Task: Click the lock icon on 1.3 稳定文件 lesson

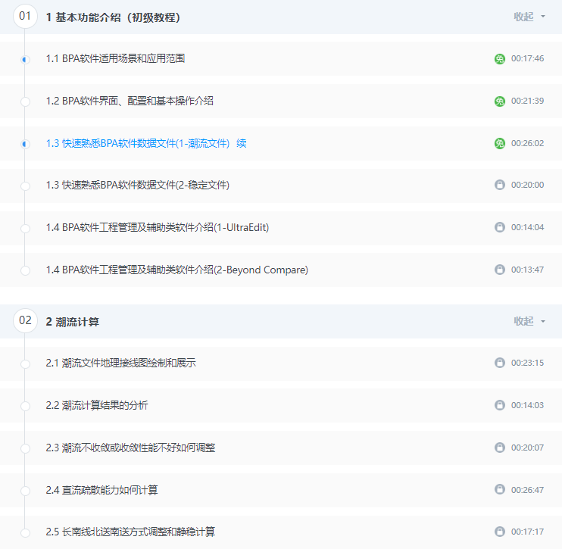Action: (500, 185)
